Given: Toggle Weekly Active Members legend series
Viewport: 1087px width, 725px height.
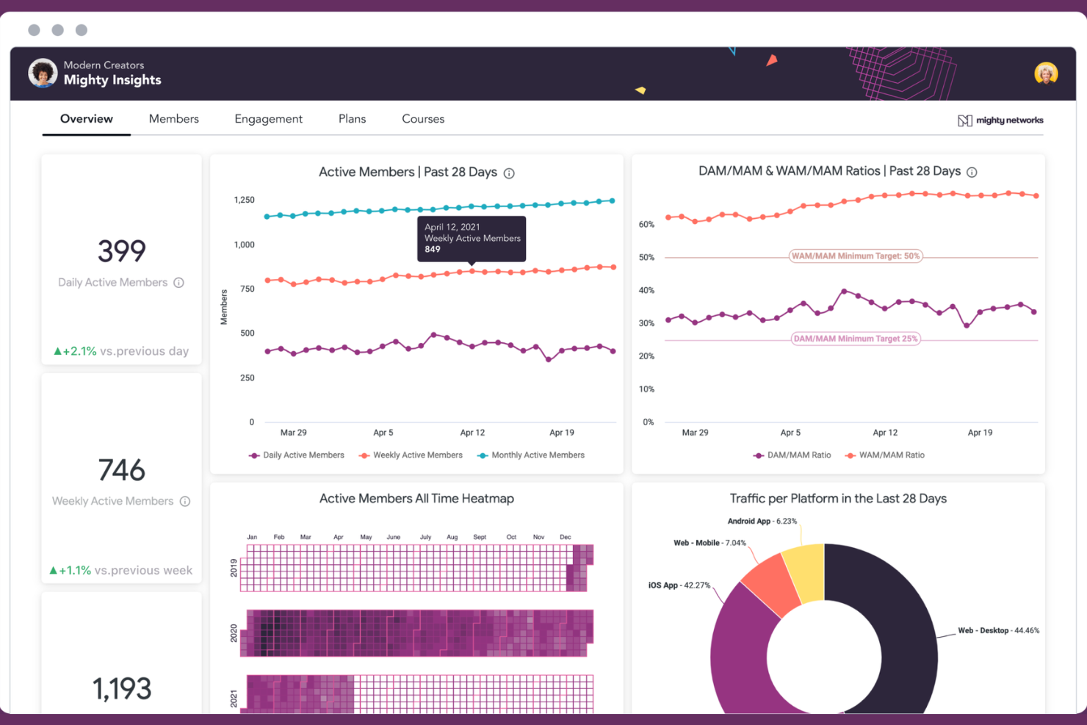Looking at the screenshot, I should click(411, 455).
